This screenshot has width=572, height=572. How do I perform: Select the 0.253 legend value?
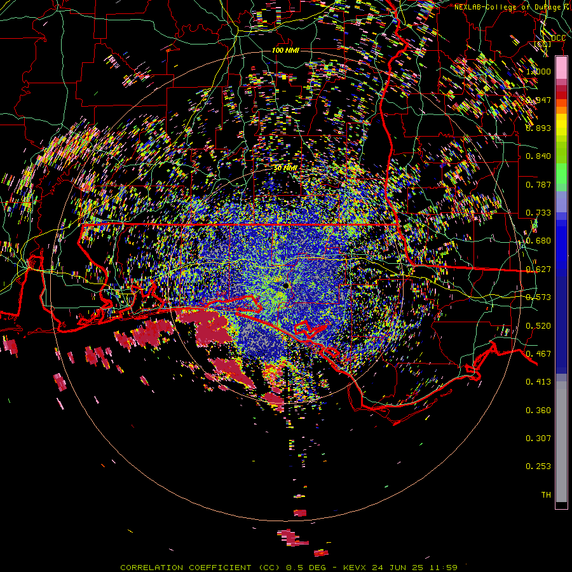click(538, 466)
